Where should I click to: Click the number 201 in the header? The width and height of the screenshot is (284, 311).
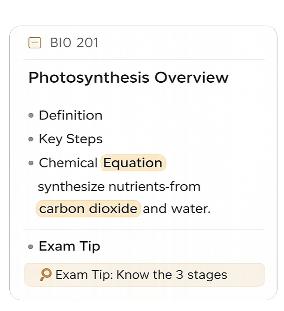pyautogui.click(x=87, y=43)
